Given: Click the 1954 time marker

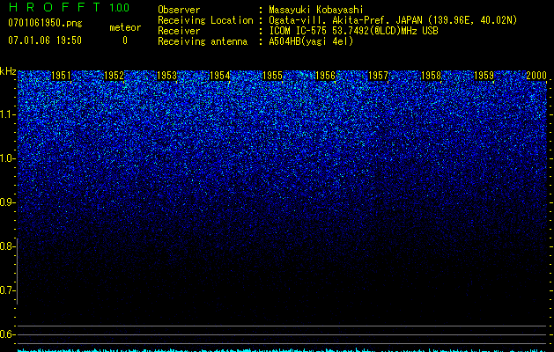Looking at the screenshot, I should [x=220, y=76].
